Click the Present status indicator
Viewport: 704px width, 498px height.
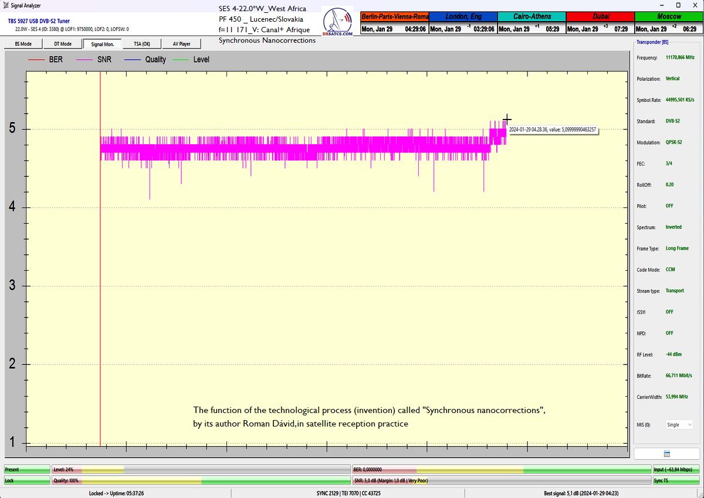click(26, 469)
